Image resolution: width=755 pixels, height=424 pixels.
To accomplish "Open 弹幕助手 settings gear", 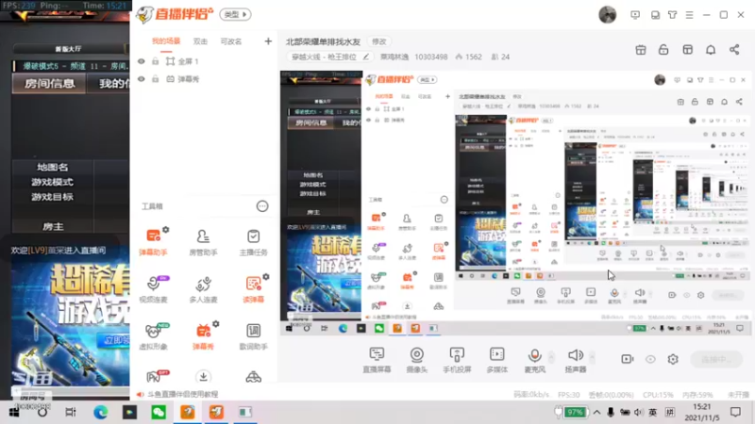I will [166, 230].
